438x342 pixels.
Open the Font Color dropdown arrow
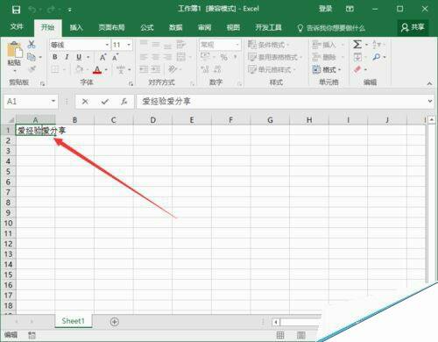[106, 70]
